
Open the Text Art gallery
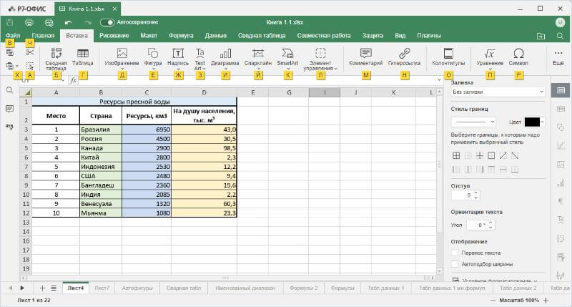(x=200, y=59)
